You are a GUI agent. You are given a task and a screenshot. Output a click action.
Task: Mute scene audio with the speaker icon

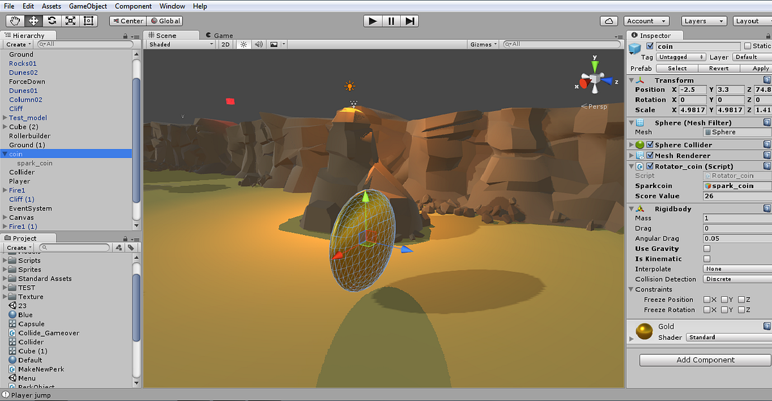(x=260, y=44)
